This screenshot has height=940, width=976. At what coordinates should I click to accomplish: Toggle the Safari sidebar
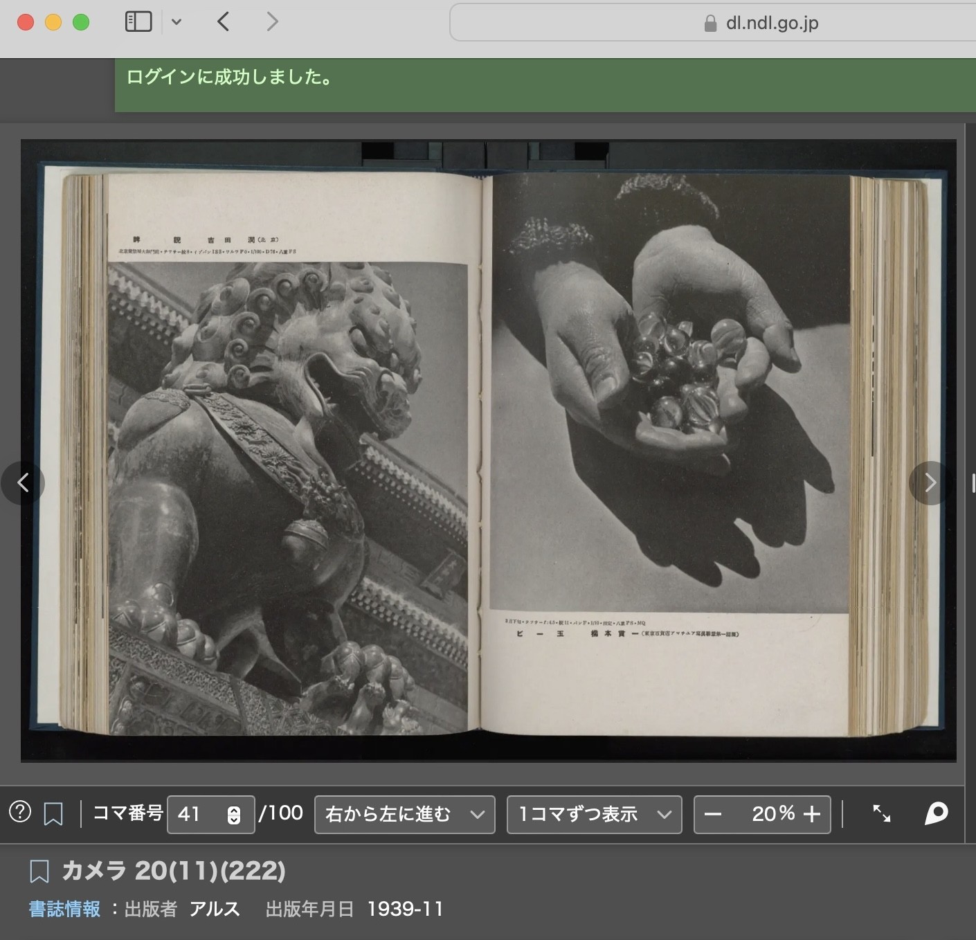(138, 21)
